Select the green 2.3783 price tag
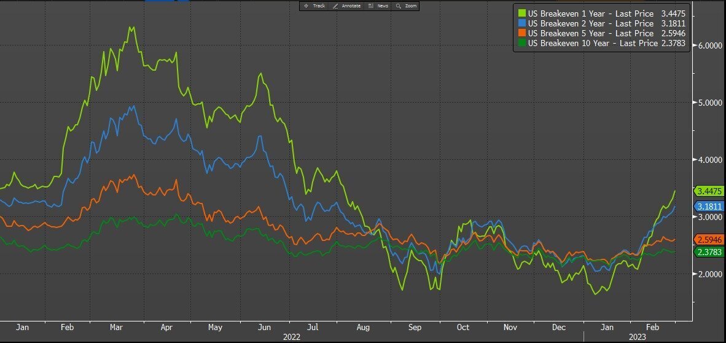726x343 pixels. point(708,252)
